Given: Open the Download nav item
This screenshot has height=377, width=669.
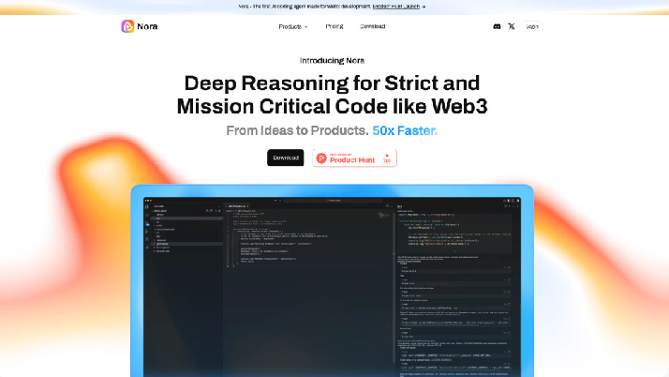Looking at the screenshot, I should (372, 26).
